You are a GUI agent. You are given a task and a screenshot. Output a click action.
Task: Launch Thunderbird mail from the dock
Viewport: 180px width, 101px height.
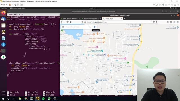3,19
